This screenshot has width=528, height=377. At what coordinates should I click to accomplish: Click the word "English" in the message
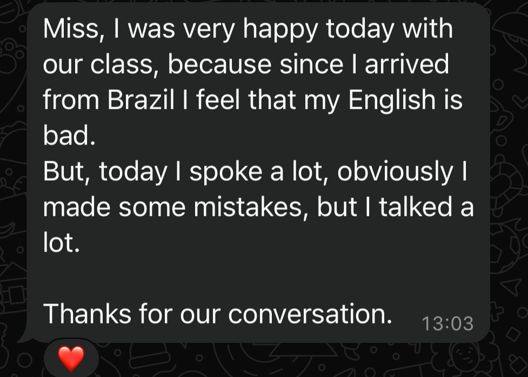pyautogui.click(x=390, y=100)
